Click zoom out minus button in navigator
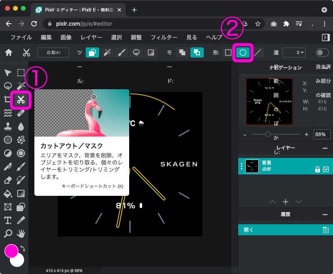333x274 pixels. (245, 135)
